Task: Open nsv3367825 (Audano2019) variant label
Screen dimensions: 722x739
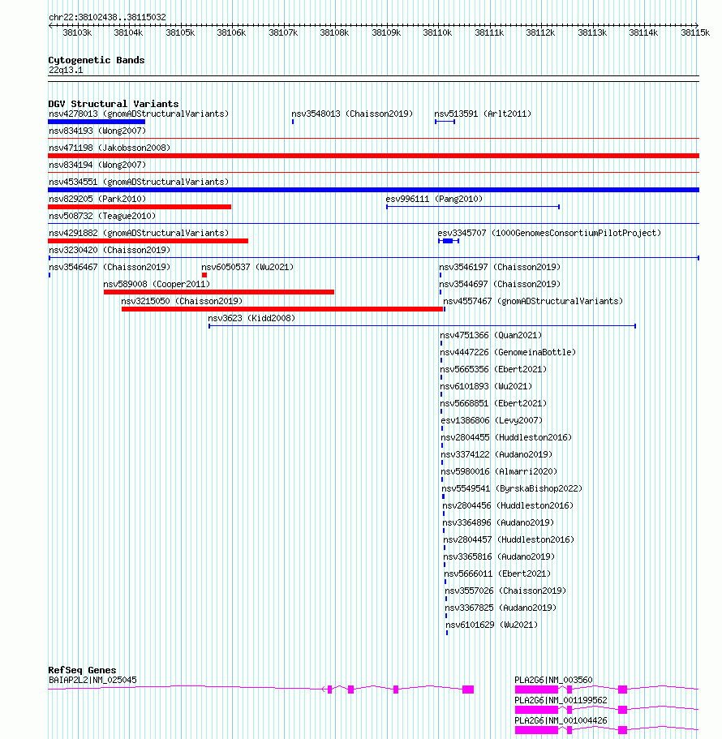Action: [501, 608]
